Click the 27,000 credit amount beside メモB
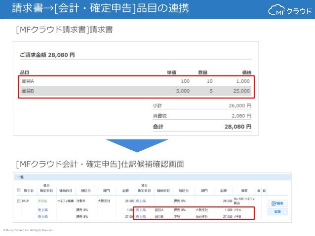This screenshot has width=315, height=236. click(228, 217)
